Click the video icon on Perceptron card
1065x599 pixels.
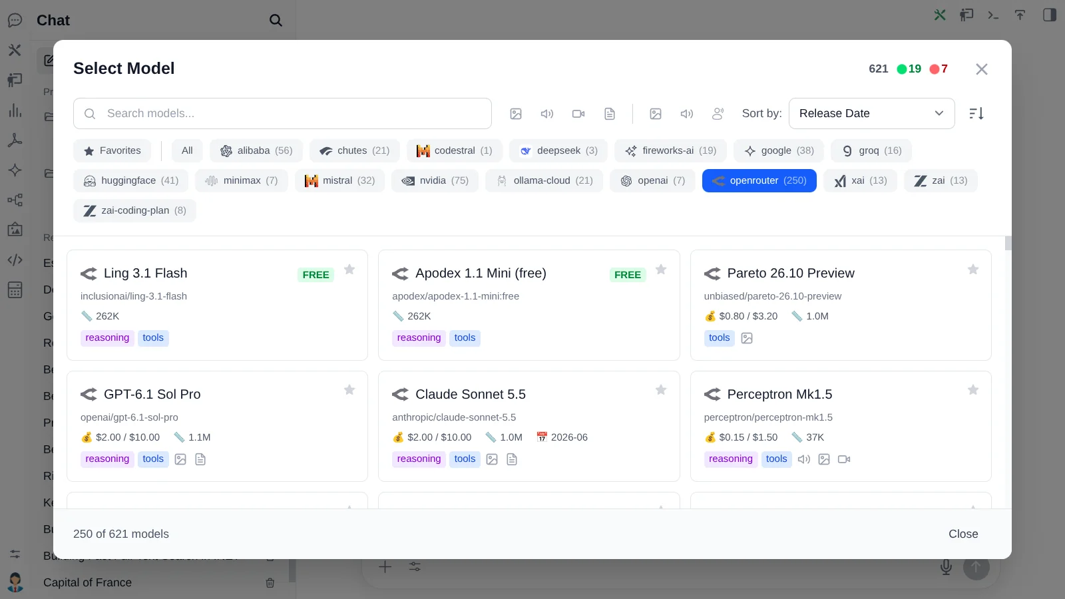[x=844, y=459]
